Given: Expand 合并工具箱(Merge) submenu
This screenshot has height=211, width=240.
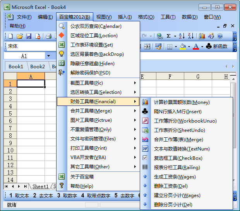Looking at the screenshot, I should click(98, 111).
